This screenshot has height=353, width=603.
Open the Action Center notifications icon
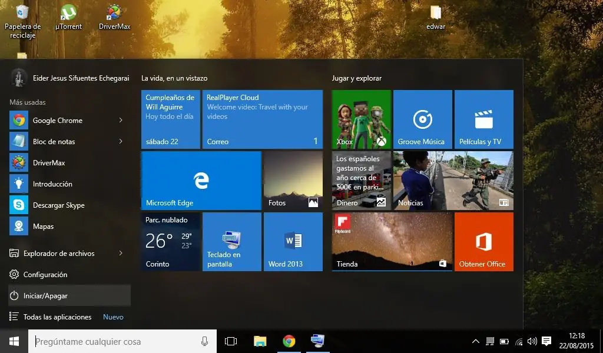pyautogui.click(x=546, y=341)
